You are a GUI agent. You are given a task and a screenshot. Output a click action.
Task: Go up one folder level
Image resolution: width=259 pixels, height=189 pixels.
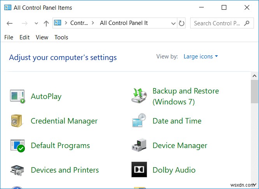pyautogui.click(x=46, y=23)
